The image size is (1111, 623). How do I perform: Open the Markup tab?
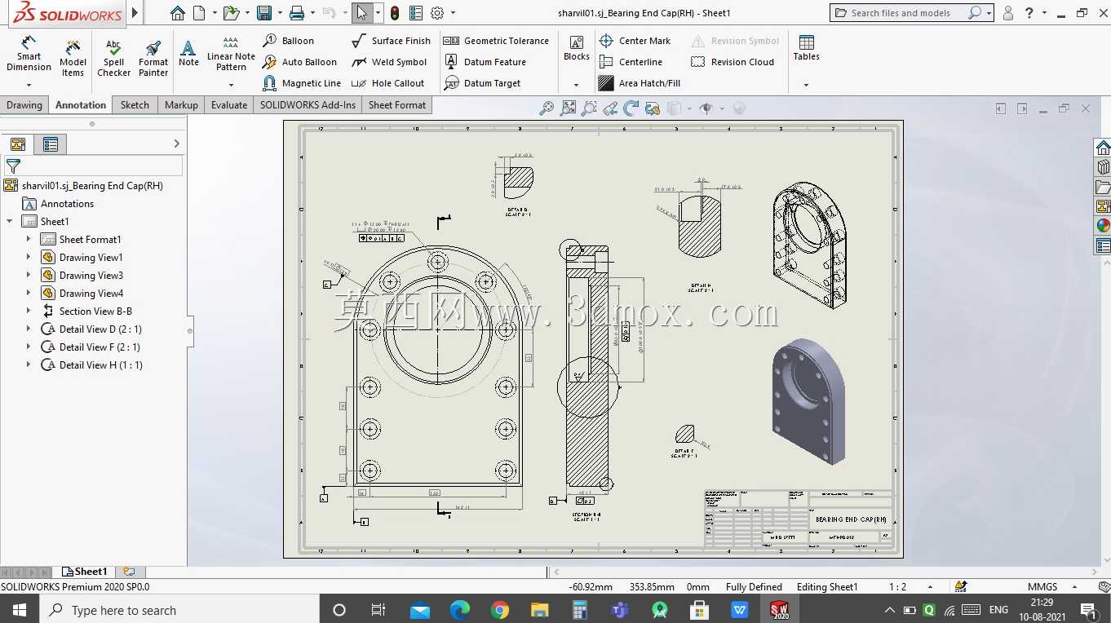tap(181, 105)
